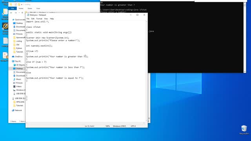This screenshot has width=251, height=141.
Task: Open Pictures under Quick access
Action: pyautogui.click(x=19, y=34)
